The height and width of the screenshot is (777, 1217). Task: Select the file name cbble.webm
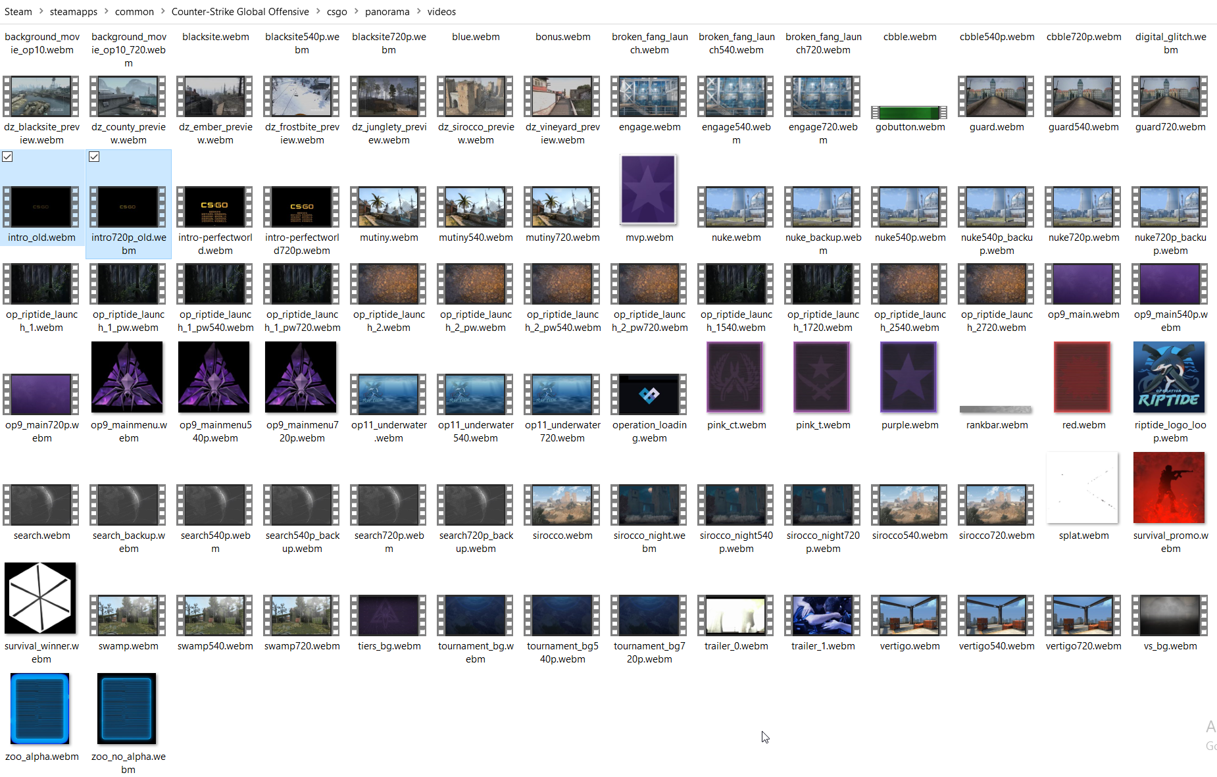click(910, 37)
